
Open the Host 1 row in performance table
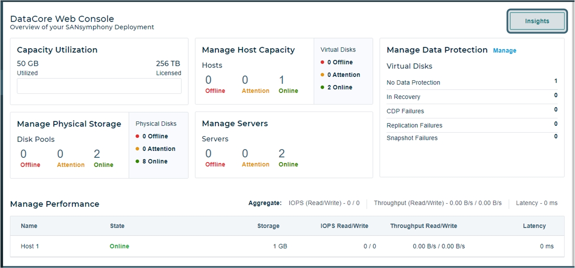[x=30, y=246]
